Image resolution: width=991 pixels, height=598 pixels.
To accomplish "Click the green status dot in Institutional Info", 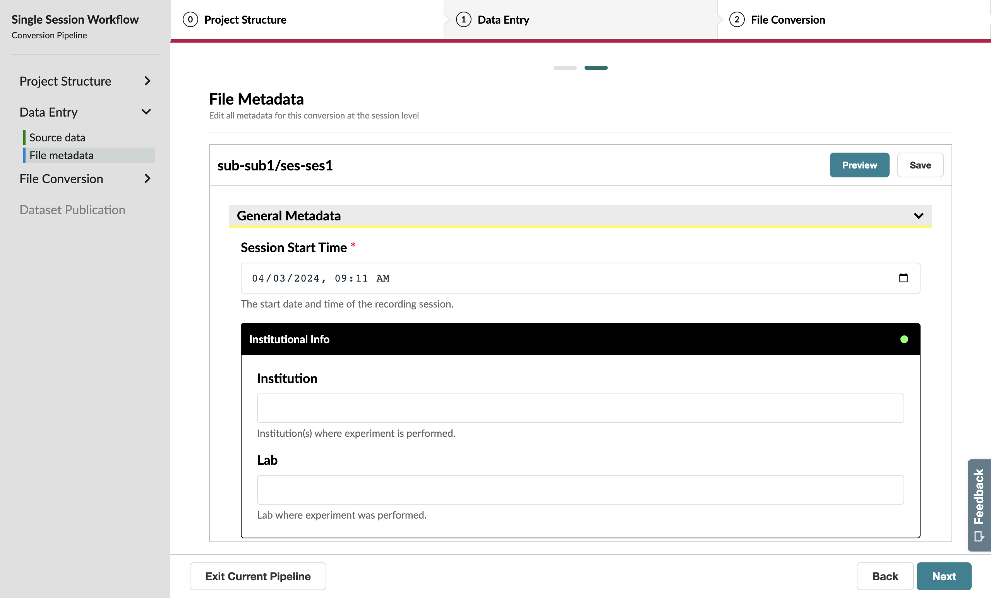I will point(904,339).
